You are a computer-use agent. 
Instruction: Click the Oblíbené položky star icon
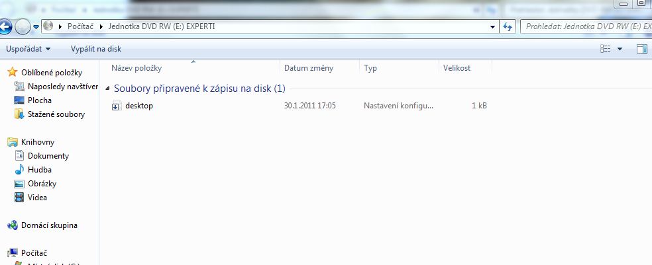(13, 72)
